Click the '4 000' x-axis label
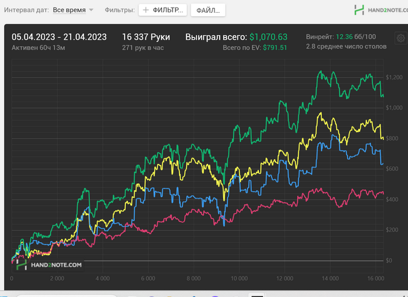 (x=103, y=278)
